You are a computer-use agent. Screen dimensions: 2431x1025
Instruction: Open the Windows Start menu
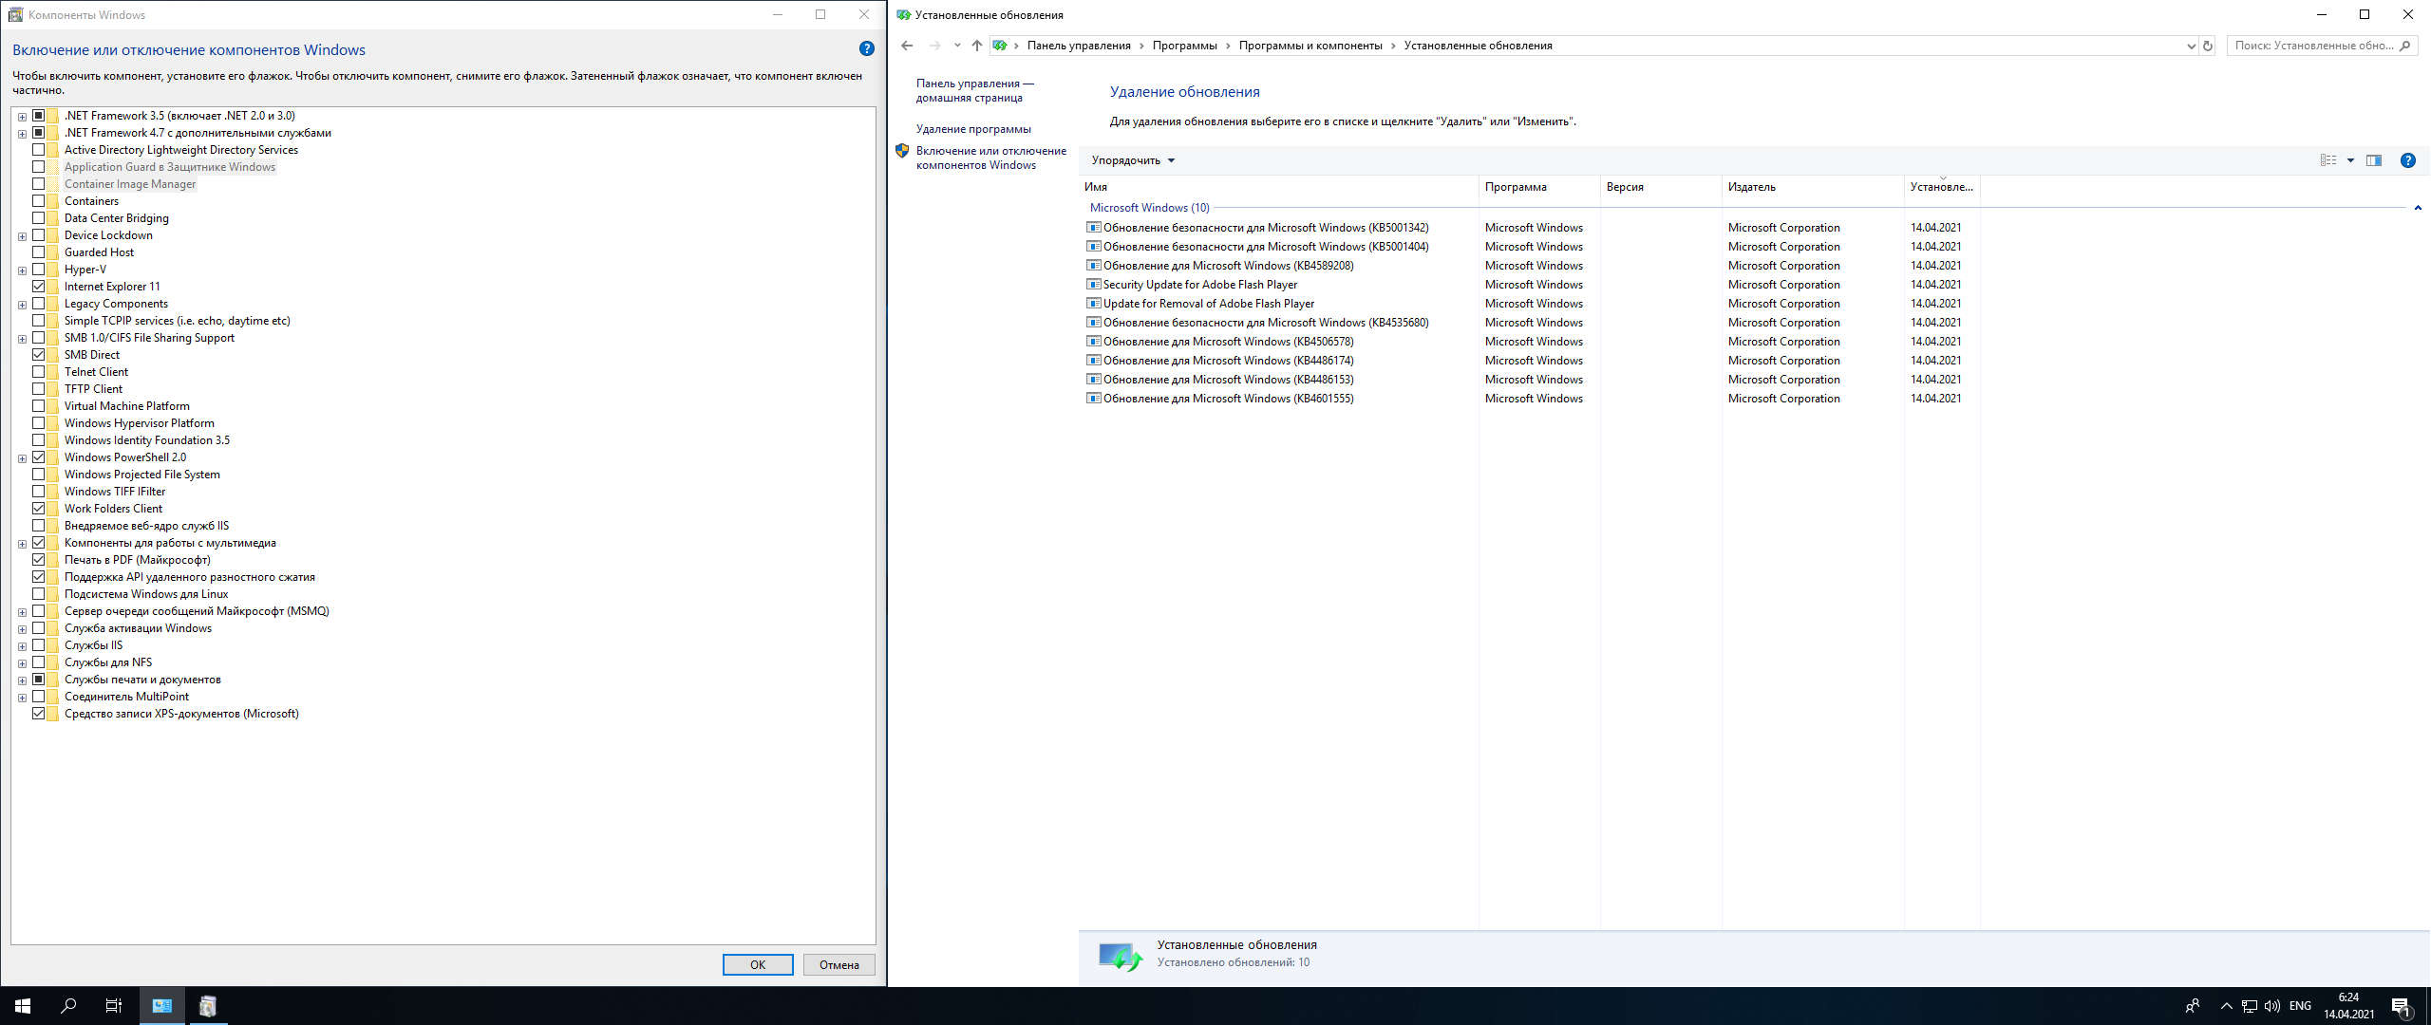[x=23, y=1006]
